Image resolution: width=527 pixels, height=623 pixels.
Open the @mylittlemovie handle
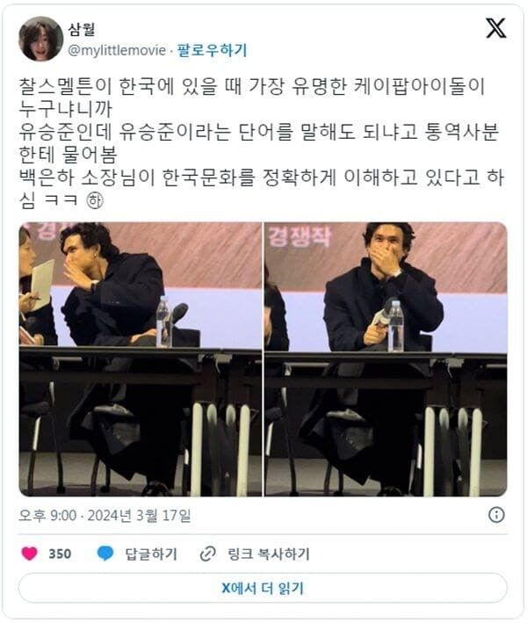[117, 50]
